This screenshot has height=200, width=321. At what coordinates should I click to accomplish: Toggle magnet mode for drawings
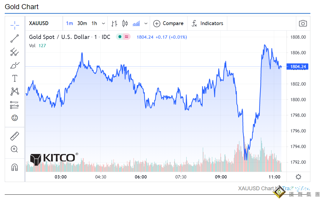pyautogui.click(x=15, y=167)
